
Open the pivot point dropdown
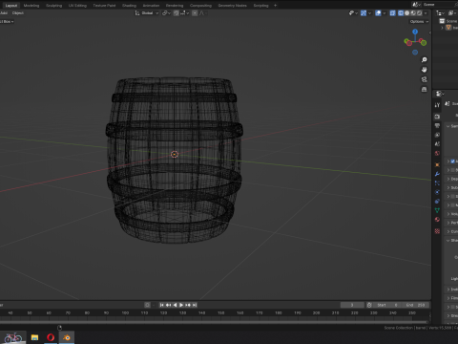click(166, 13)
